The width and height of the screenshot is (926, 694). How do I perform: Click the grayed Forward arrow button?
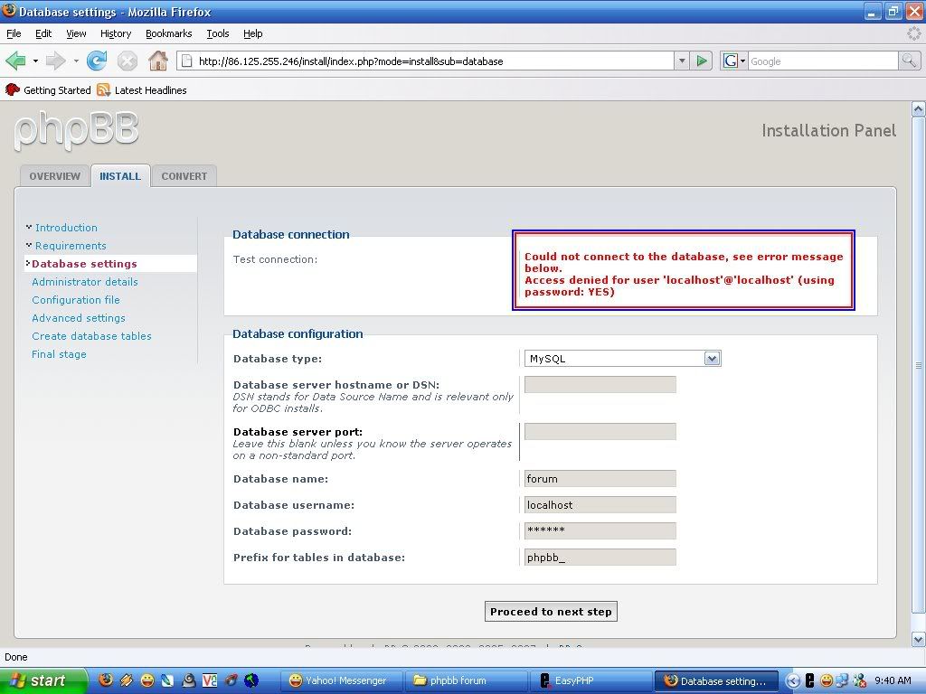[x=55, y=61]
